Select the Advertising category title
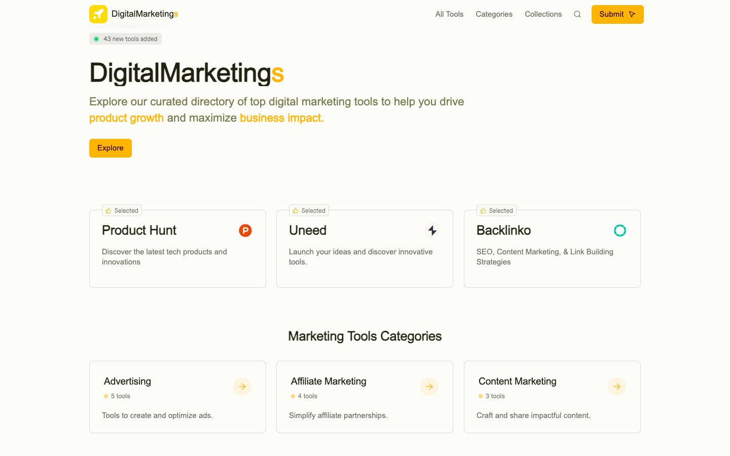The height and width of the screenshot is (456, 730). [x=127, y=382]
